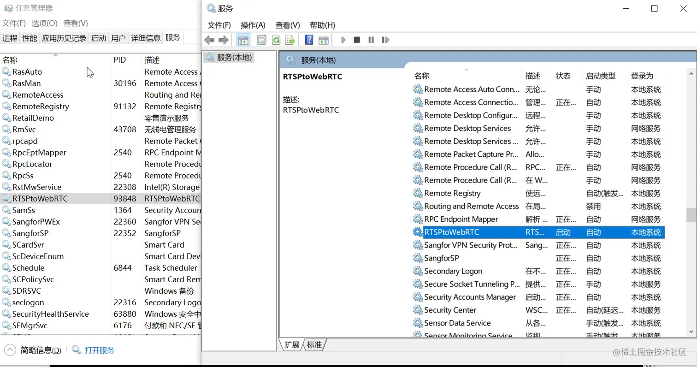Image resolution: width=697 pixels, height=367 pixels.
Task: Click the Start Service play icon
Action: click(x=343, y=40)
